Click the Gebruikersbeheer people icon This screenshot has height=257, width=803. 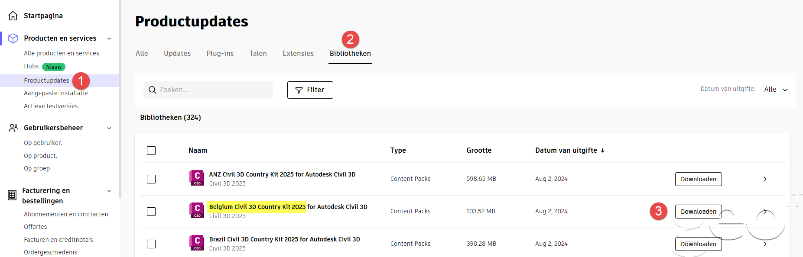(x=13, y=128)
